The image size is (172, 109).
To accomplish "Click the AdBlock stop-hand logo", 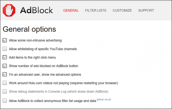I will [x=9, y=10].
